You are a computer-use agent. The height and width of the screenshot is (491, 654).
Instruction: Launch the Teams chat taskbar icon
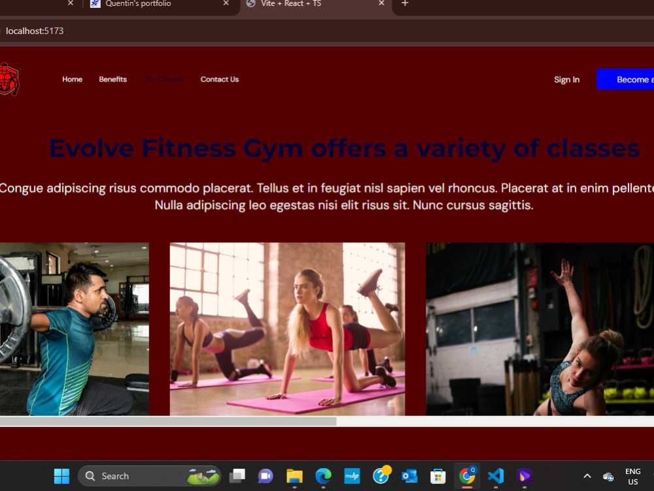click(266, 476)
